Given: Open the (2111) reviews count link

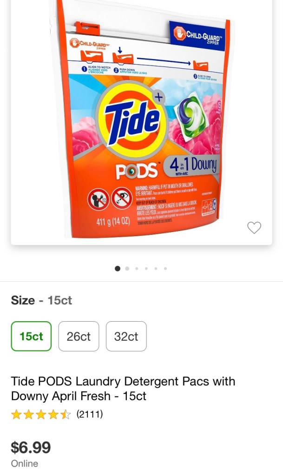Looking at the screenshot, I should [x=90, y=414].
